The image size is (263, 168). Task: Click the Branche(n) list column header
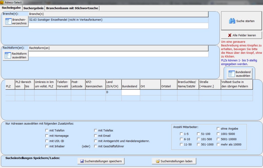[118, 14]
